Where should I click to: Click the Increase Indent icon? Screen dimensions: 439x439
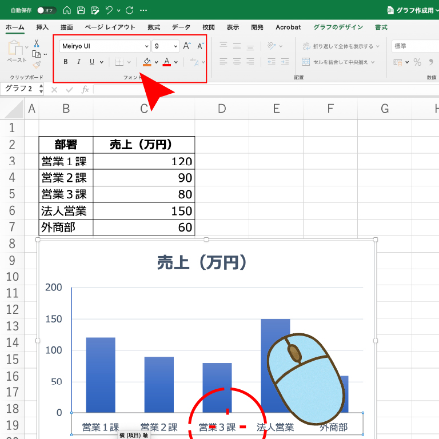[285, 62]
